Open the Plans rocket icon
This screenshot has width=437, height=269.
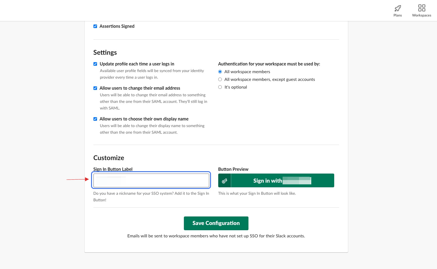tap(397, 8)
